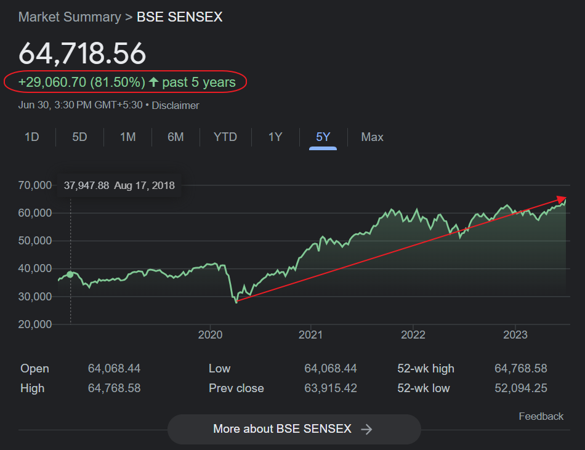
Task: Click the +29,060.70 (81.50%) change text
Action: click(x=82, y=82)
